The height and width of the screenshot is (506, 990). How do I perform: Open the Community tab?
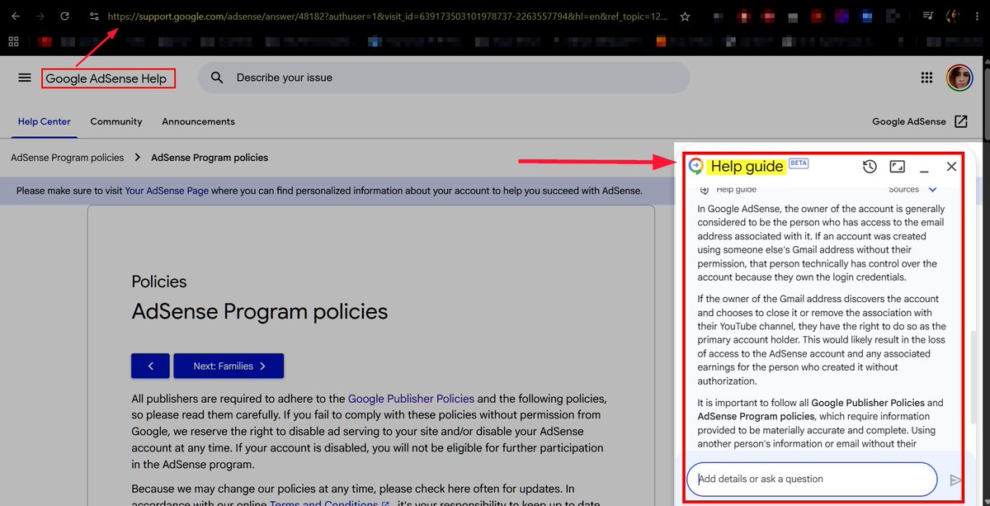(116, 121)
